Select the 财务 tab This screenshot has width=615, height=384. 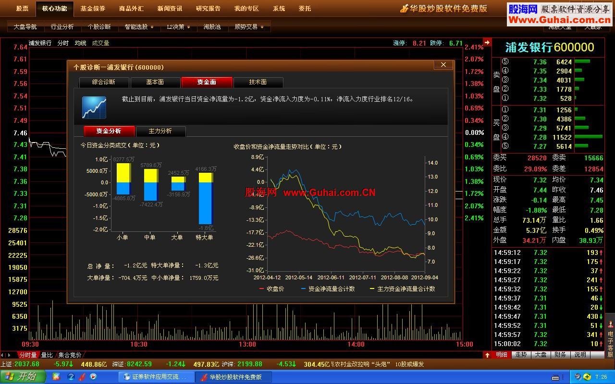tap(560, 355)
